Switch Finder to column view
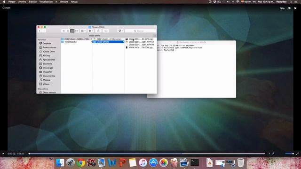 (72, 31)
